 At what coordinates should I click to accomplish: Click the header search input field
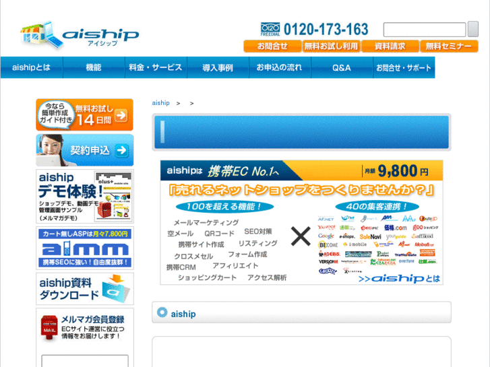(425, 30)
